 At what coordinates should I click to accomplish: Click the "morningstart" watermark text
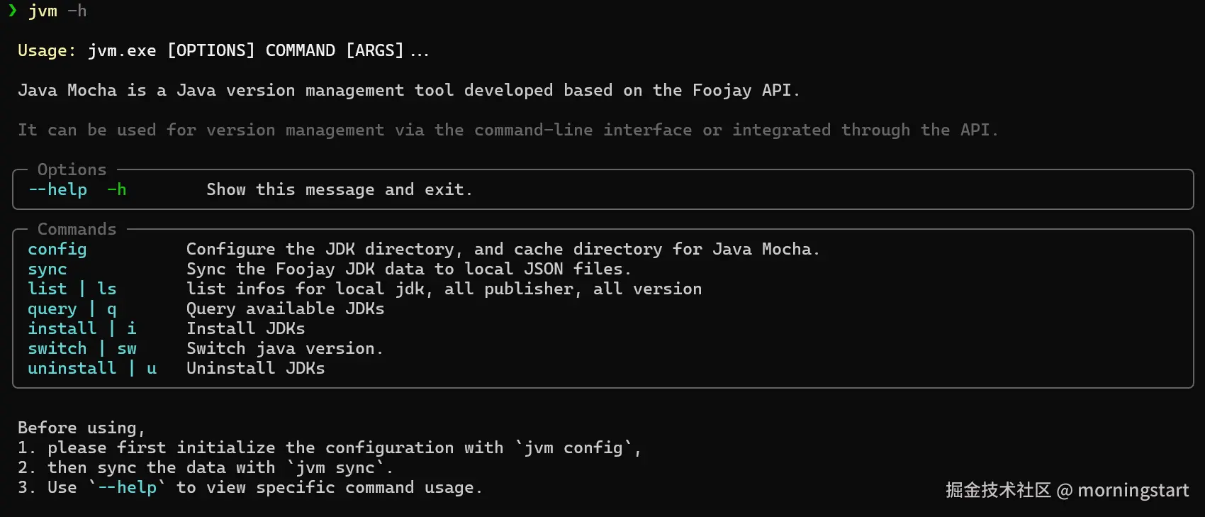pos(1133,491)
